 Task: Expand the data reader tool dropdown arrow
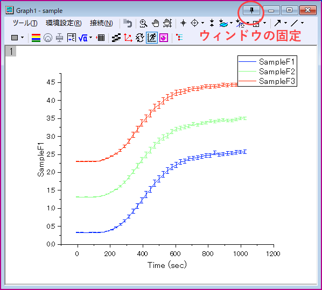pyautogui.click(x=202, y=23)
